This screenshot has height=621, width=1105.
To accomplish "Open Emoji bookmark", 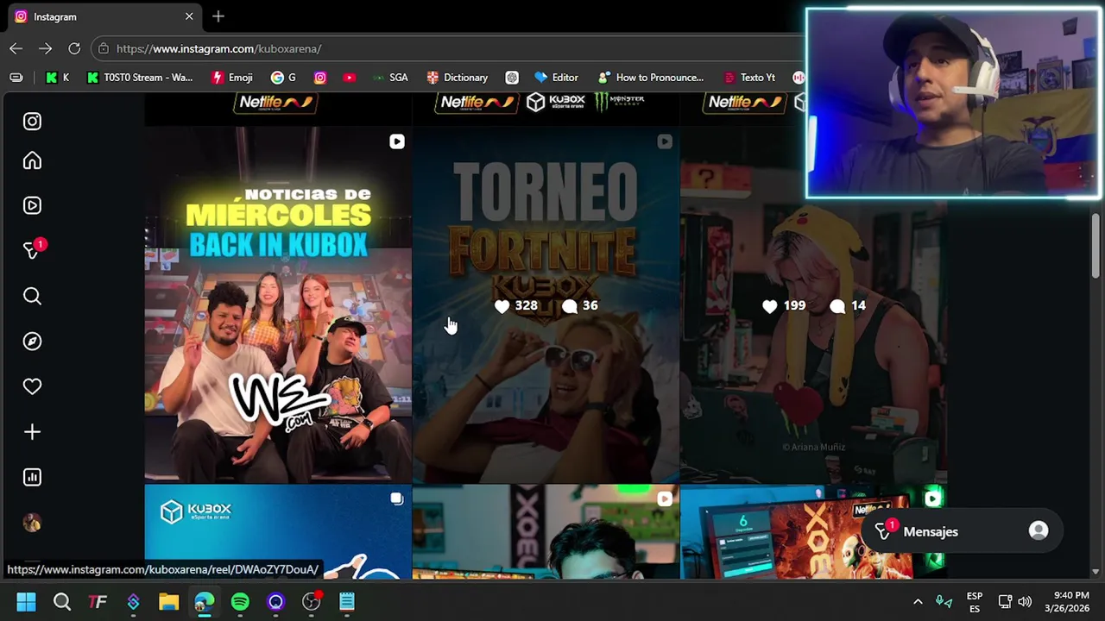I will click(232, 78).
